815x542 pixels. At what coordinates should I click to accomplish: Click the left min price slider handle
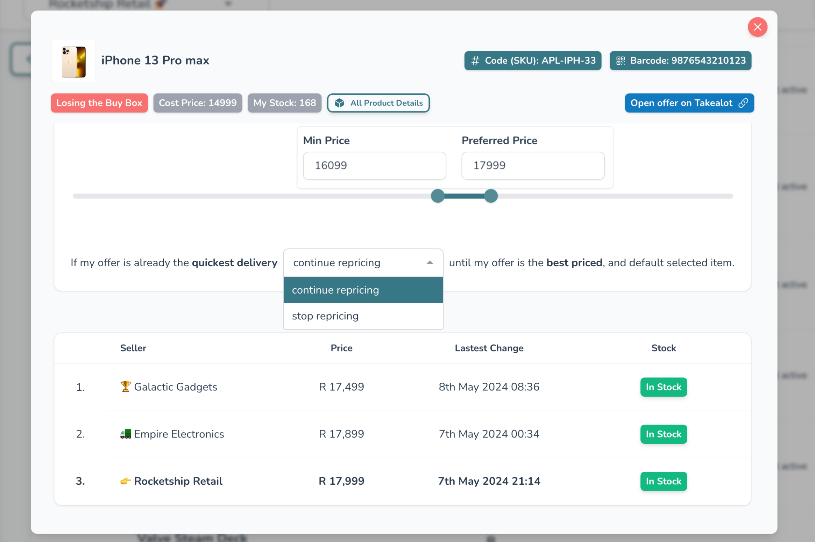pos(437,196)
